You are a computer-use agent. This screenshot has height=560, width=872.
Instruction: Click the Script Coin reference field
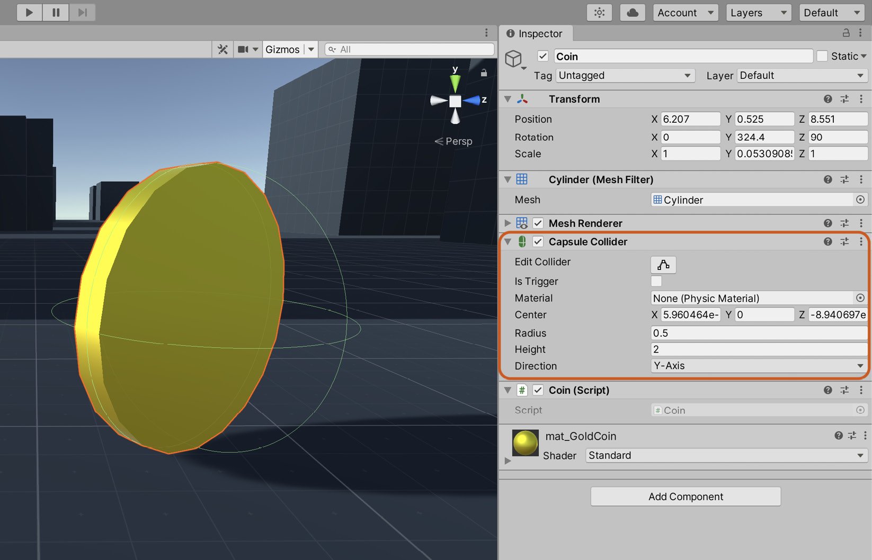759,410
